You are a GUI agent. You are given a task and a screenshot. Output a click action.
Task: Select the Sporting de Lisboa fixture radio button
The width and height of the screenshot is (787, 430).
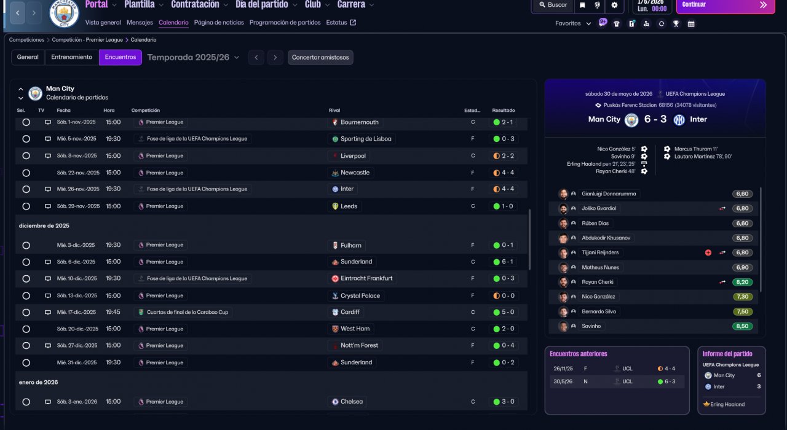26,139
